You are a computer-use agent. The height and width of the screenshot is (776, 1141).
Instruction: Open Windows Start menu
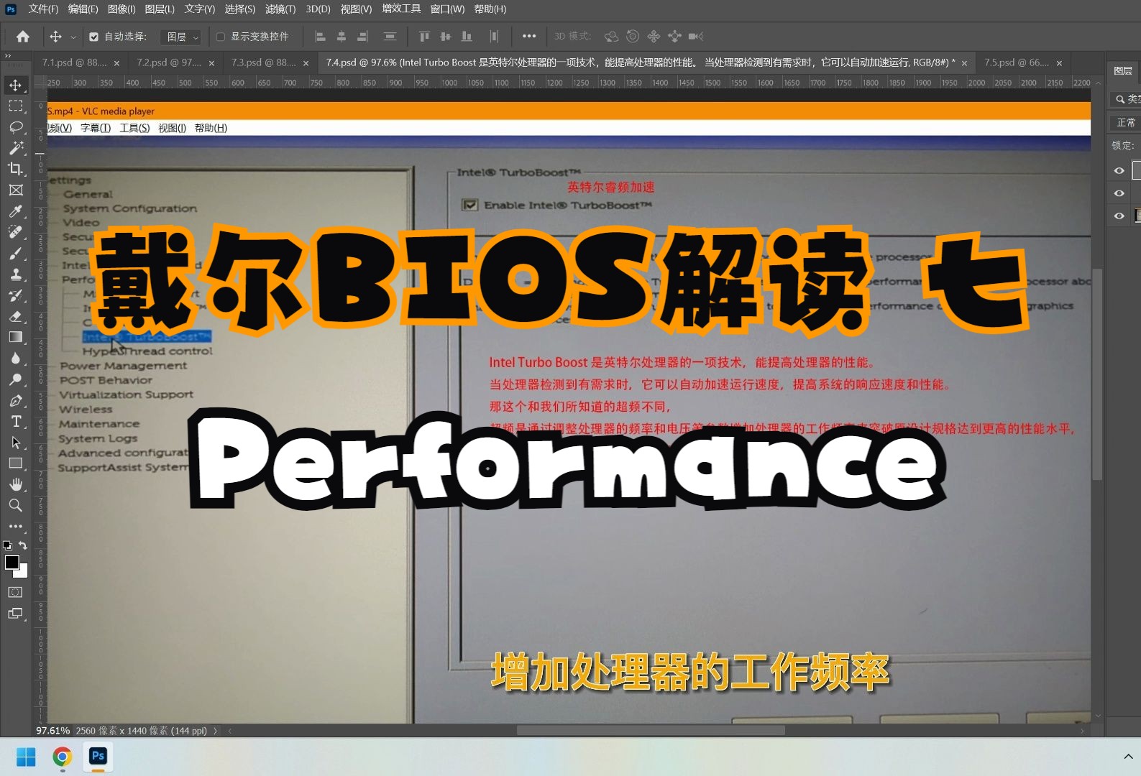26,757
